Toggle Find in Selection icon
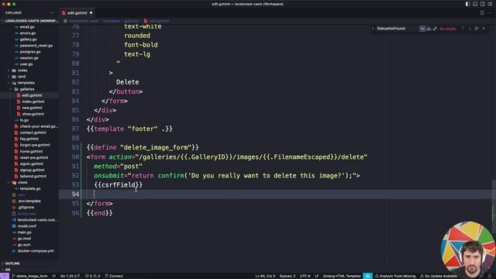This screenshot has width=496, height=279. pos(477,29)
